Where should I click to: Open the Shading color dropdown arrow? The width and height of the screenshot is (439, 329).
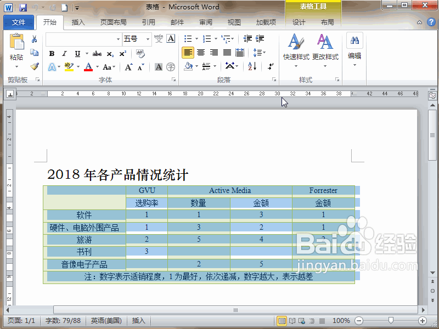pos(196,66)
